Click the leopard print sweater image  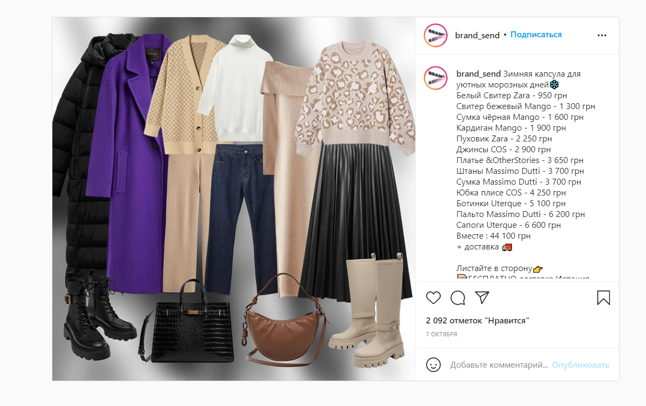(355, 97)
